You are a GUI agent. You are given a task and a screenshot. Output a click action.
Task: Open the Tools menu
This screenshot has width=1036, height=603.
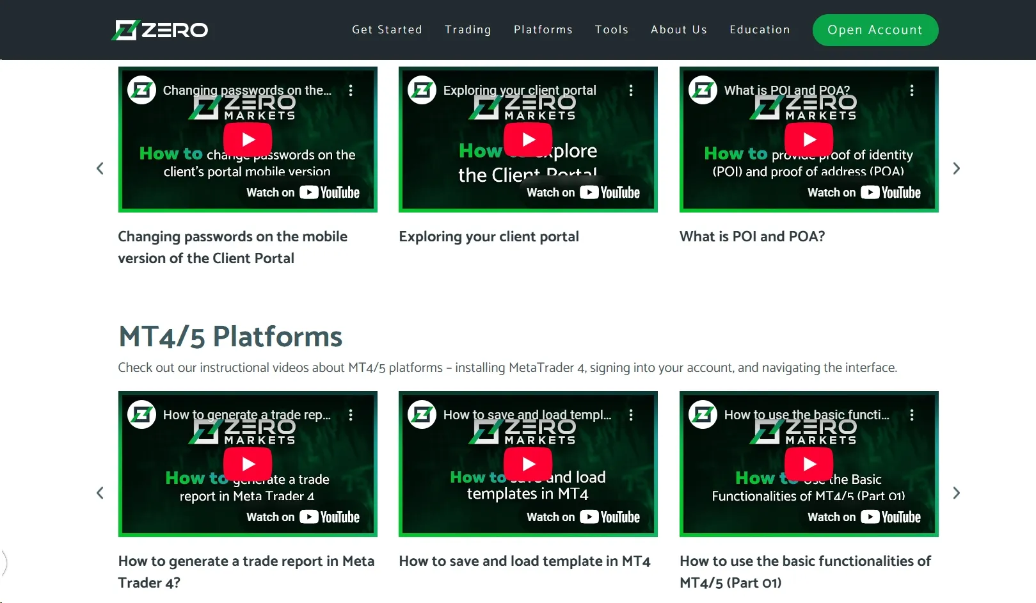tap(612, 29)
